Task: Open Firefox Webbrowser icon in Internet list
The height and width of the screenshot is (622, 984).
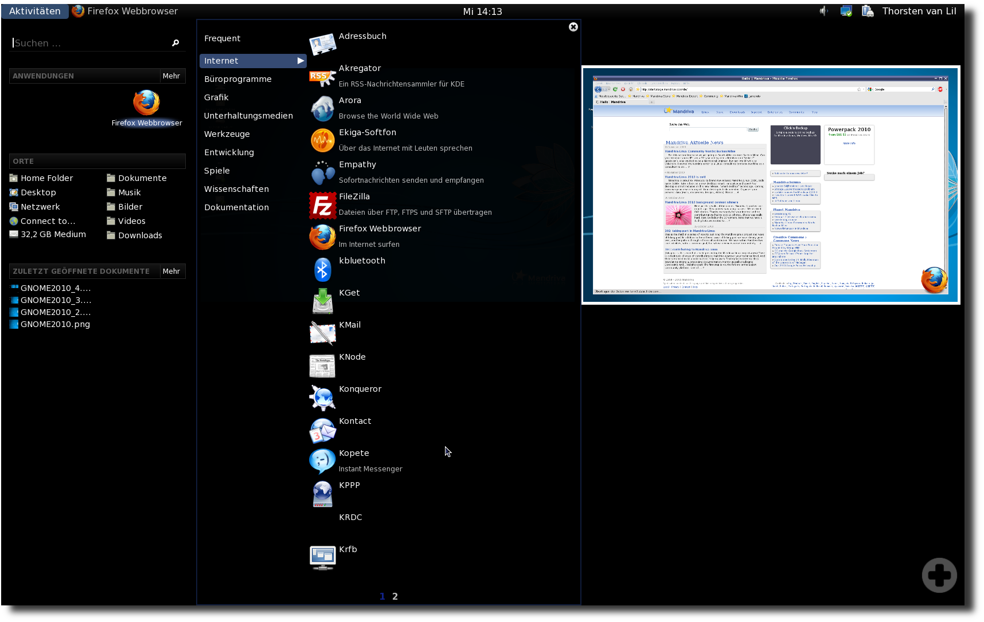Action: coord(322,237)
